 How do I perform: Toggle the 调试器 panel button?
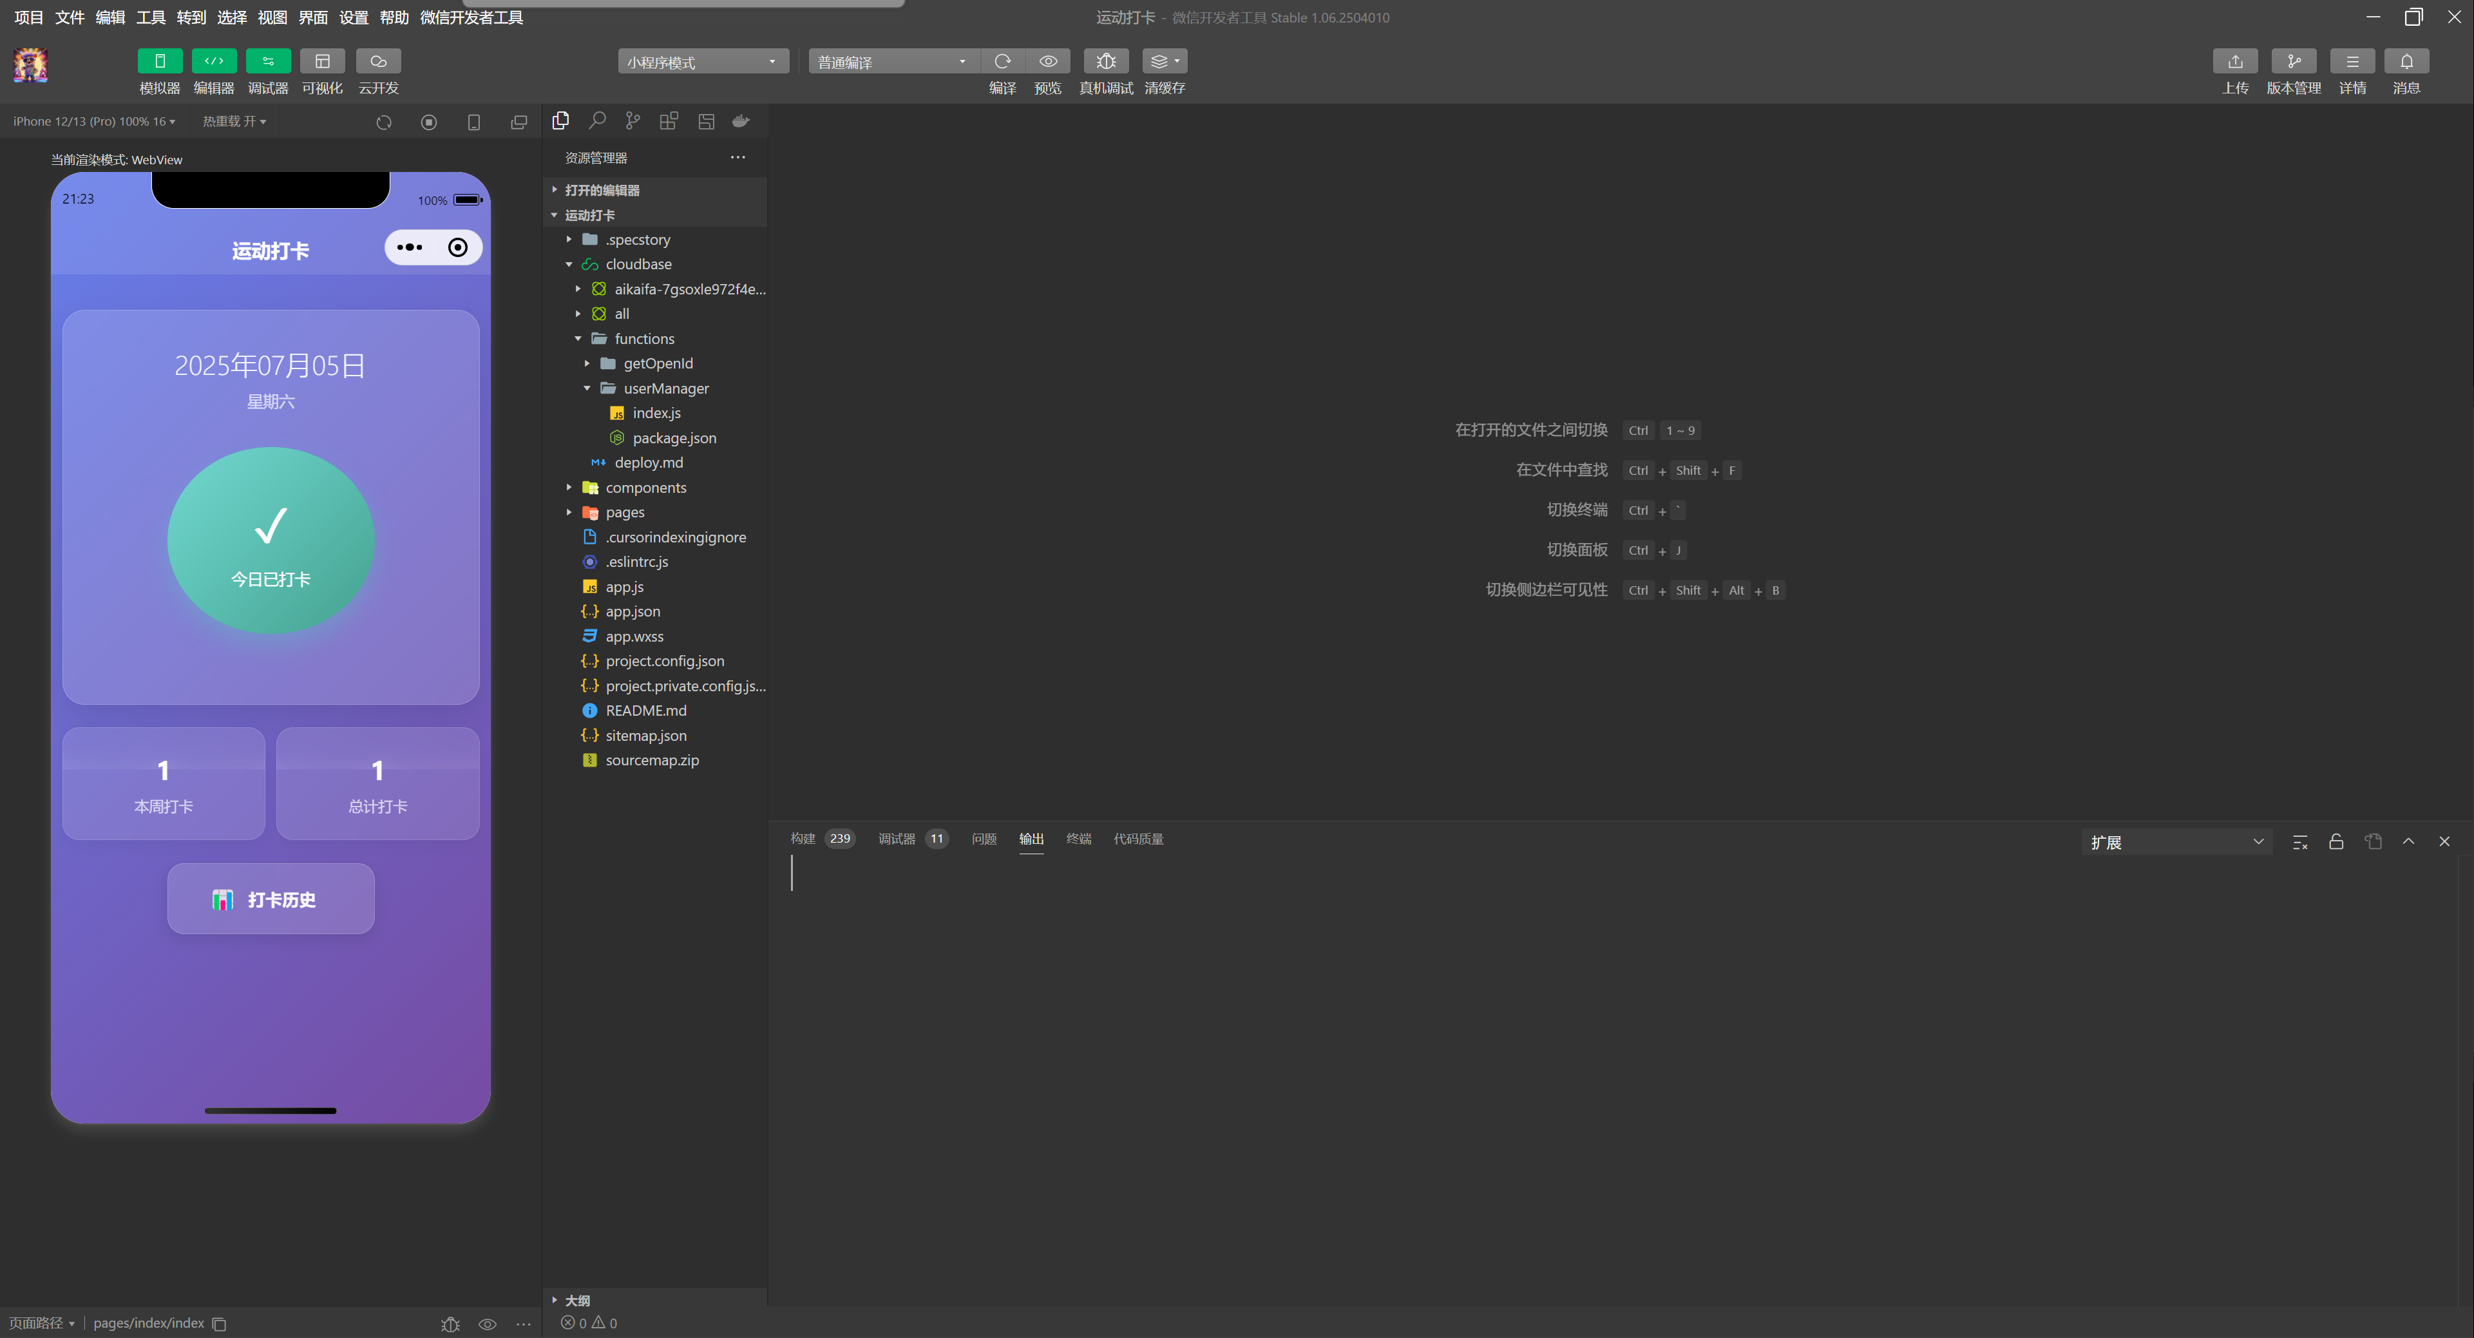268,61
